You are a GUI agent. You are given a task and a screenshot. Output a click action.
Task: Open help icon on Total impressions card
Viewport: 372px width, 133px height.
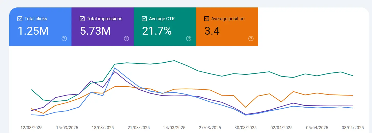tap(126, 39)
